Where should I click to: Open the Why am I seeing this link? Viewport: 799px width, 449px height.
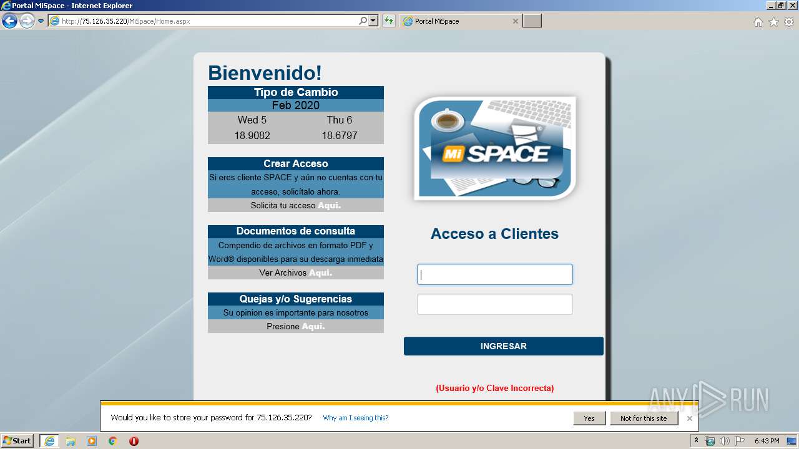356,418
